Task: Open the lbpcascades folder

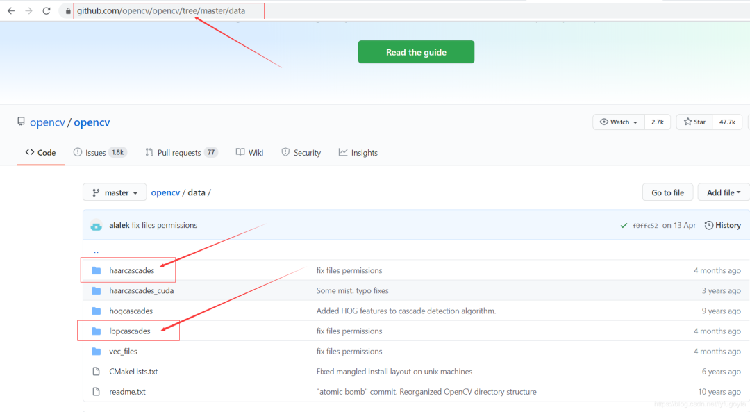Action: (130, 331)
